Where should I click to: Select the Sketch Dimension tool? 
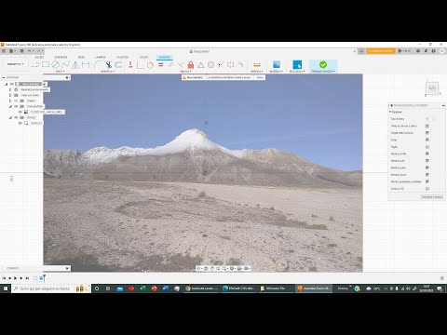(86, 64)
